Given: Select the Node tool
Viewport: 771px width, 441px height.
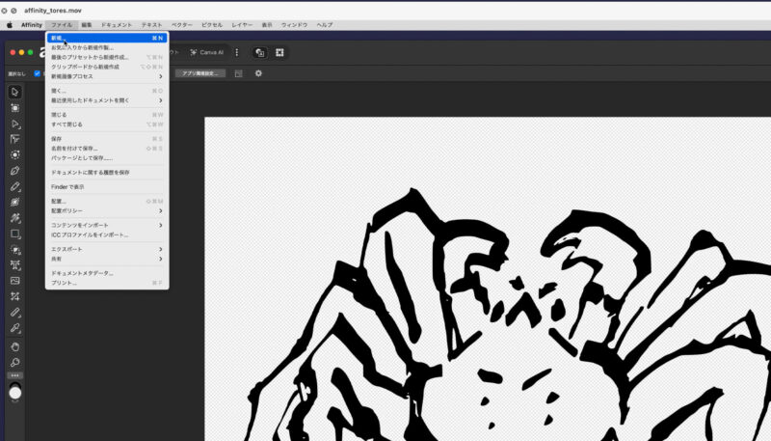Looking at the screenshot, I should (x=14, y=124).
